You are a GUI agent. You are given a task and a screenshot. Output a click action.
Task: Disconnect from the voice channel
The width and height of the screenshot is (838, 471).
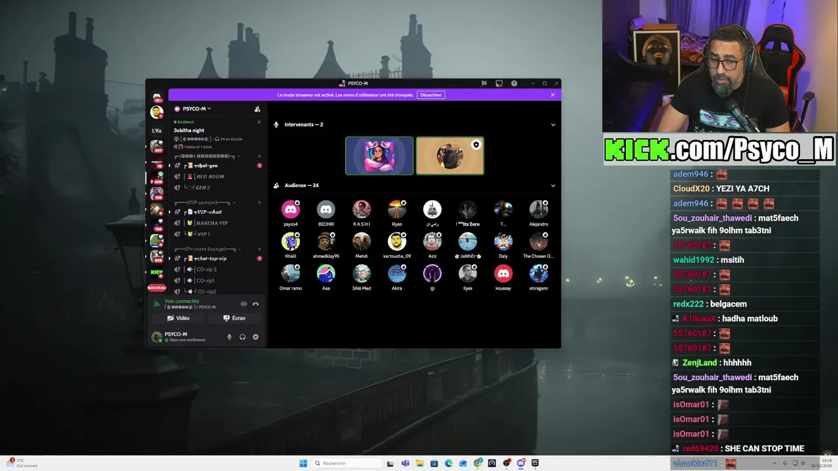point(255,304)
